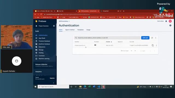Open Cortana circle on taskbar

tap(71, 87)
